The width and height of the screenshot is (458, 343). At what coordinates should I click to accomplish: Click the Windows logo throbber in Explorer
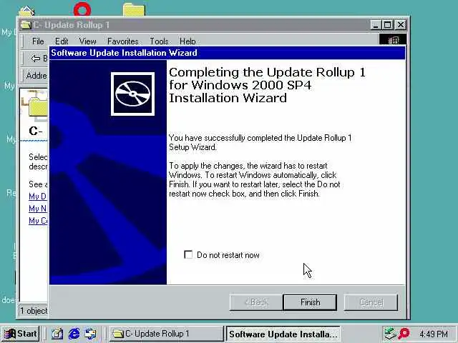click(393, 40)
